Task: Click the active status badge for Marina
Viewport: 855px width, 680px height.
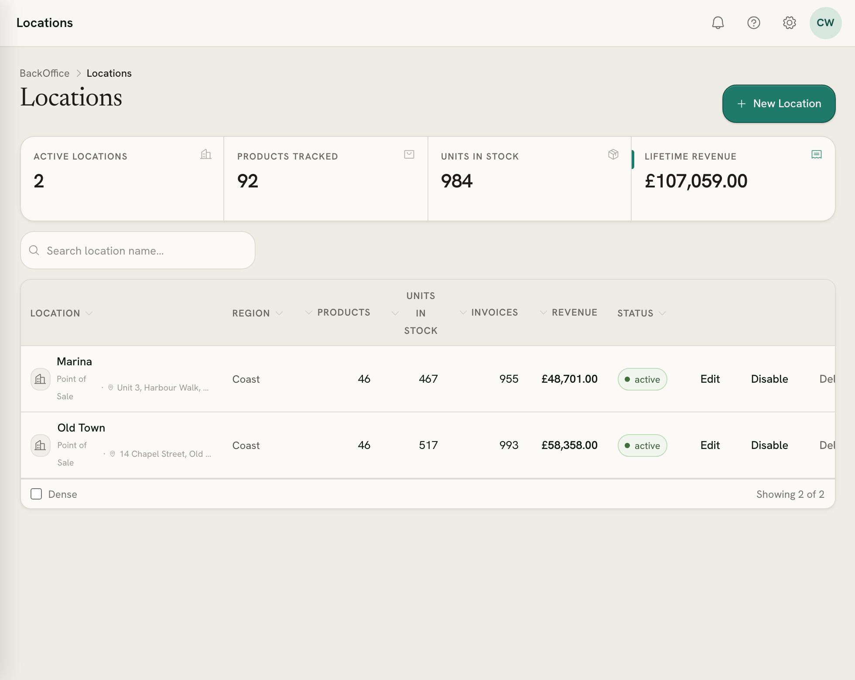Action: (642, 379)
